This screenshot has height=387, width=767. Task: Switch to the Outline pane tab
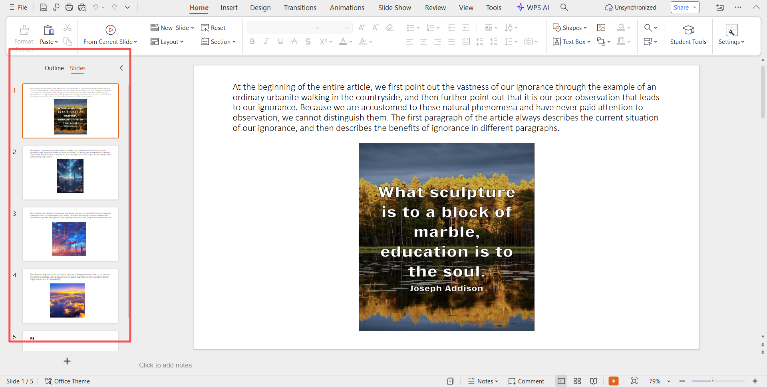tap(54, 68)
